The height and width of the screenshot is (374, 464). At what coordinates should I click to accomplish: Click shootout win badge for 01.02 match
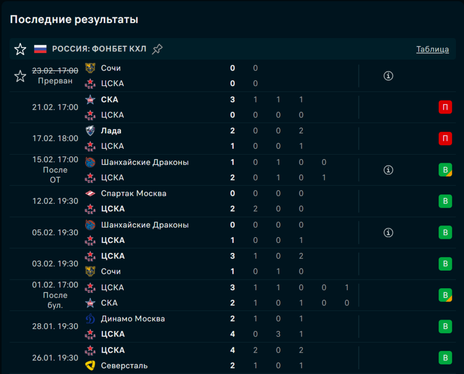click(445, 295)
